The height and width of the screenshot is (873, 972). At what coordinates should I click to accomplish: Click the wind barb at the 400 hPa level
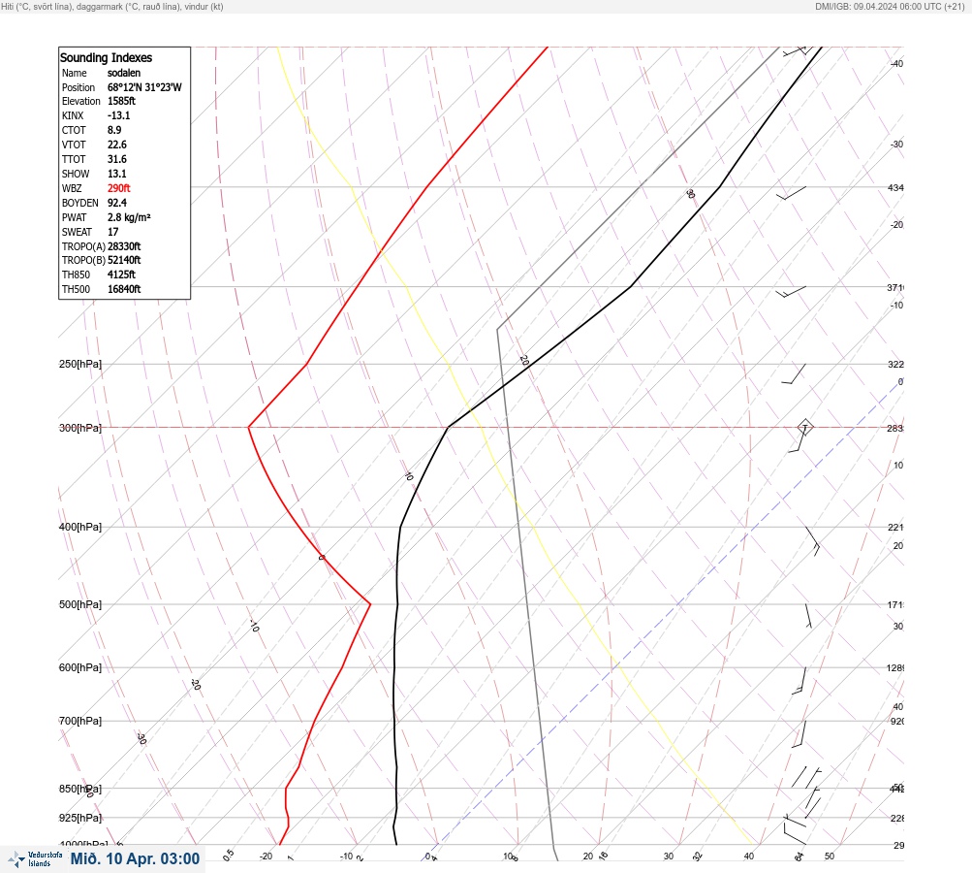[813, 541]
